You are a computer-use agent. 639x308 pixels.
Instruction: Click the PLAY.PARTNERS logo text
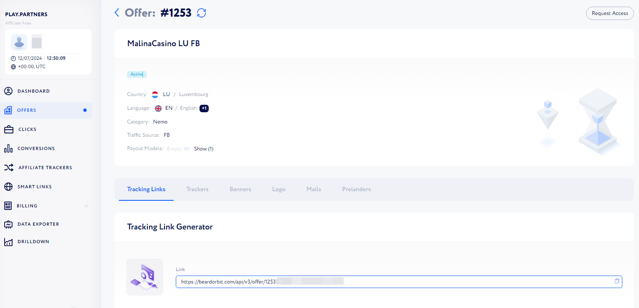click(26, 15)
